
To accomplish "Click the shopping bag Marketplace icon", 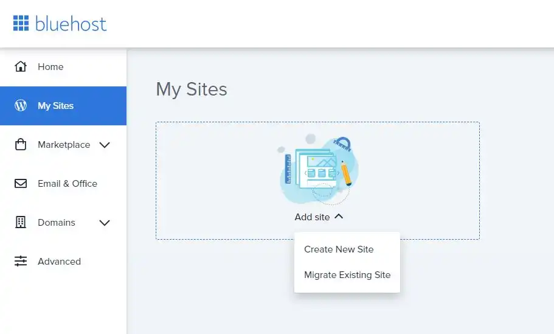I will 21,144.
